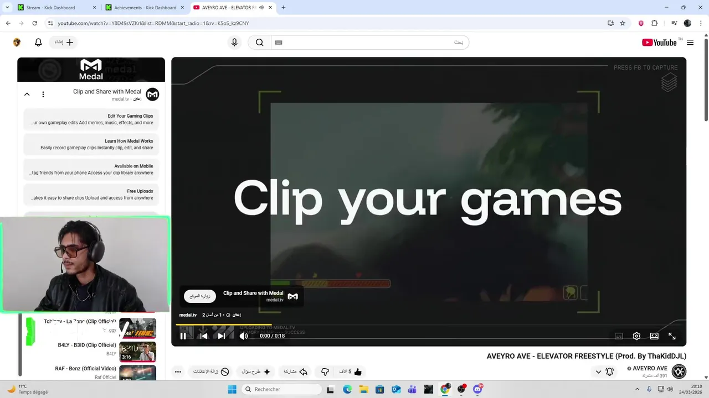The height and width of the screenshot is (398, 709).
Task: Open a new browser tab
Action: (284, 8)
